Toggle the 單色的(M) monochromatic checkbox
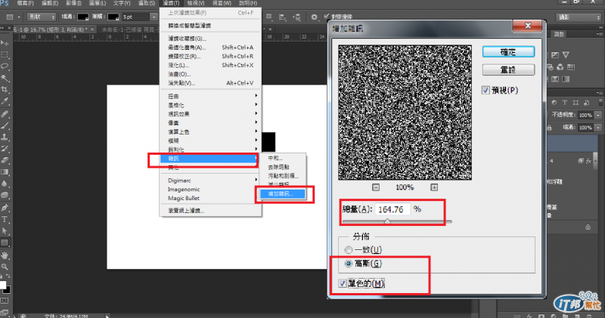The width and height of the screenshot is (605, 318). tap(343, 283)
